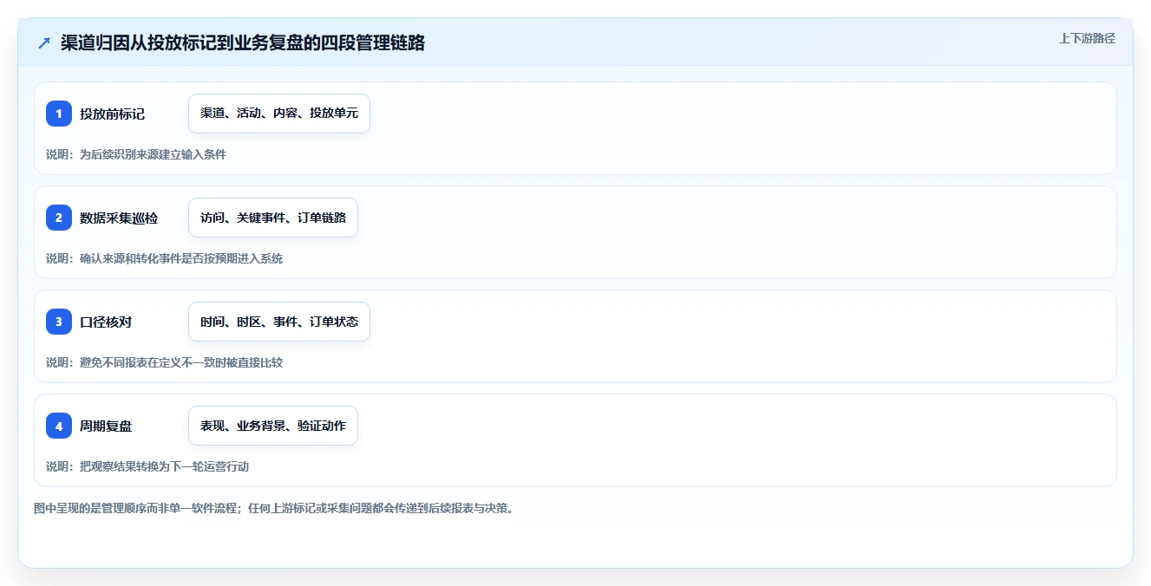Image resolution: width=1151 pixels, height=586 pixels.
Task: Click the diagonal arrow icon beside the title
Action: [x=44, y=42]
